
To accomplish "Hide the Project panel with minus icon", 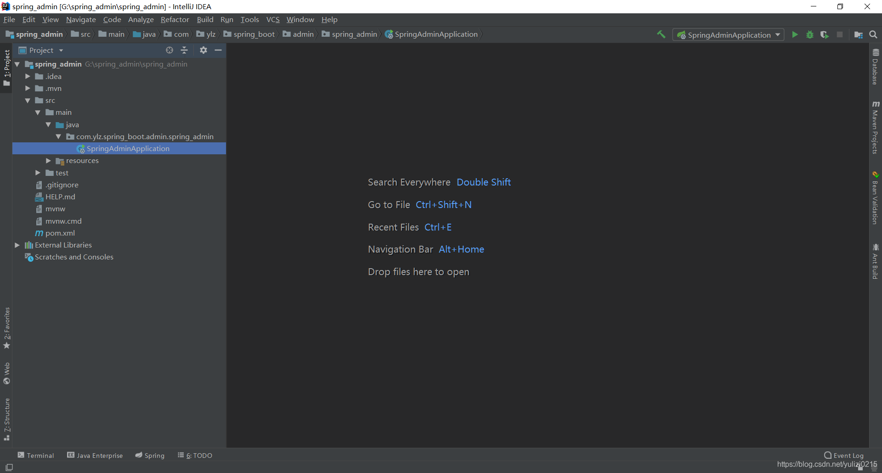I will click(x=218, y=50).
